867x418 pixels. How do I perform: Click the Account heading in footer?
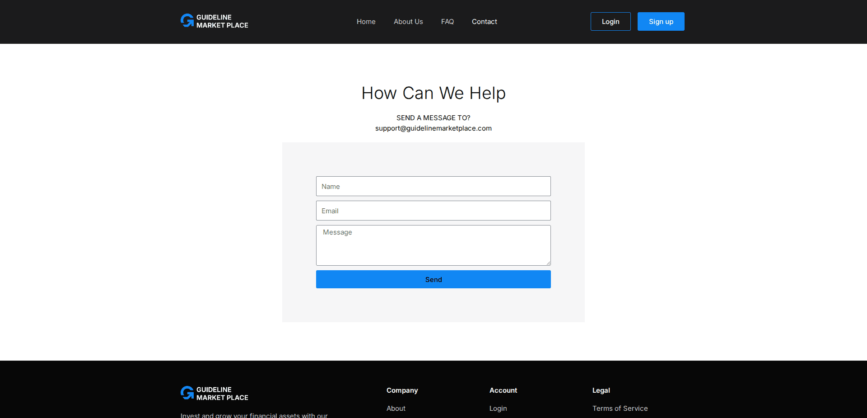[503, 390]
